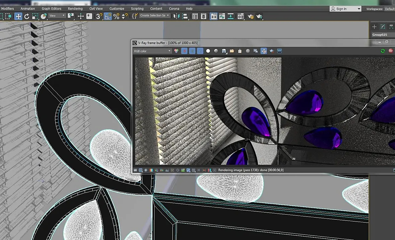Click the Mirror tool icon

pos(176,16)
